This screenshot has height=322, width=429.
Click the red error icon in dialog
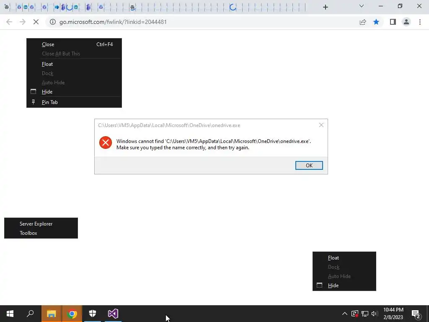point(106,143)
